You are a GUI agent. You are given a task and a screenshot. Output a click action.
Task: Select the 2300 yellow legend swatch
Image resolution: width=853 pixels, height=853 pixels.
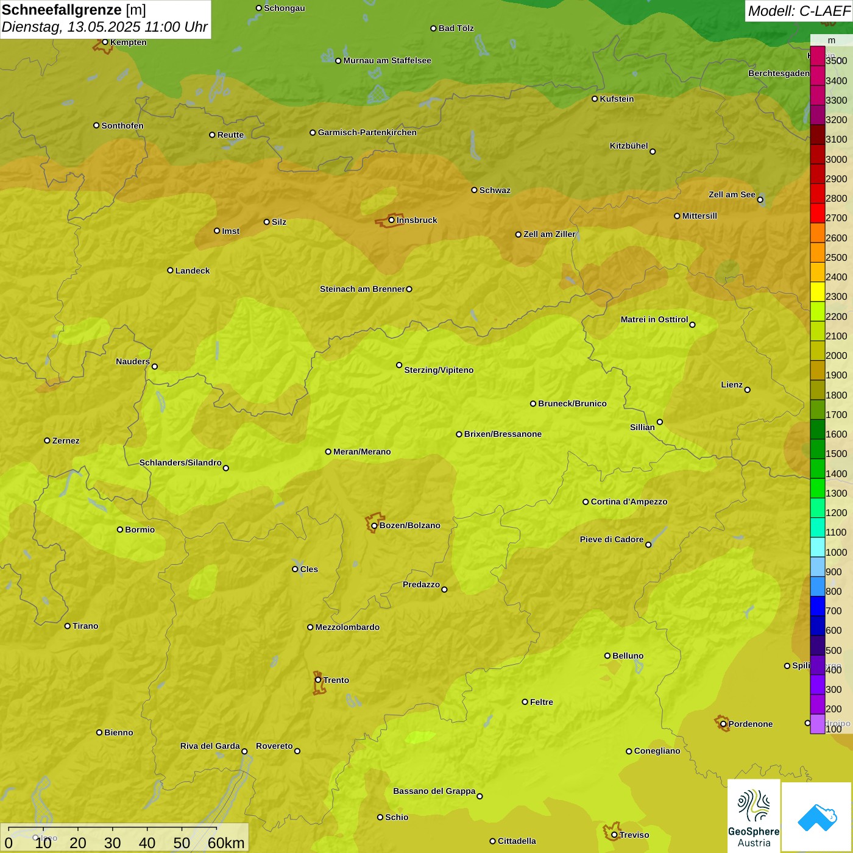[818, 292]
